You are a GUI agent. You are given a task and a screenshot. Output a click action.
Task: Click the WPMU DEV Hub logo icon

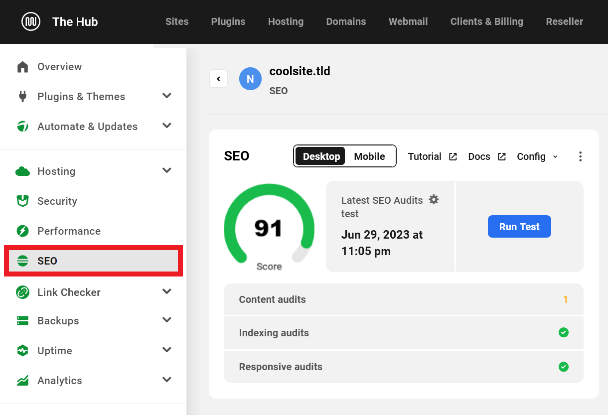coord(31,21)
